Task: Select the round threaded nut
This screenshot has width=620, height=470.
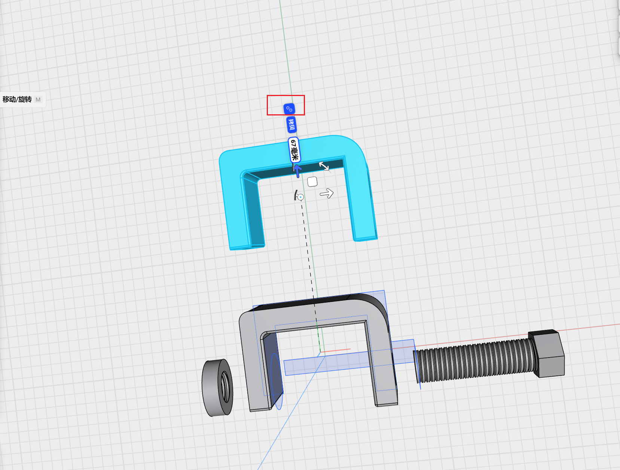Action: pos(217,387)
